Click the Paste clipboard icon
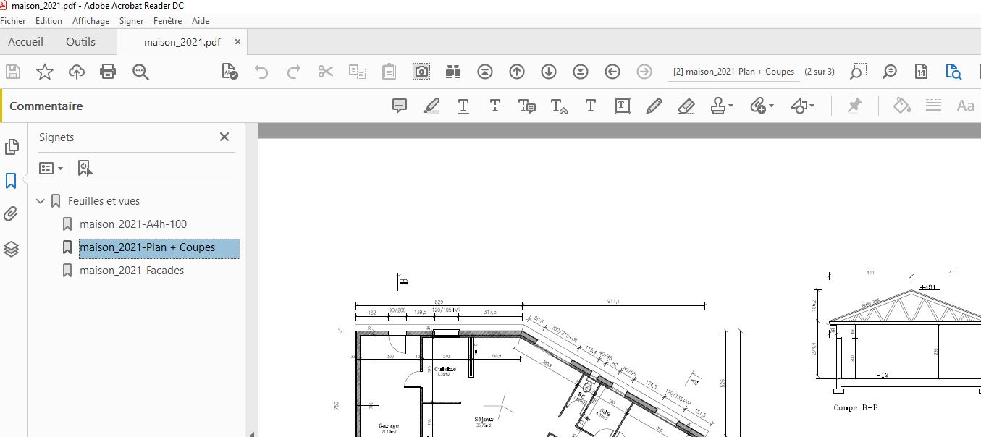981x437 pixels. tap(389, 72)
